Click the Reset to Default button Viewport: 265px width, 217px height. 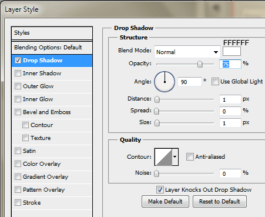click(x=220, y=201)
